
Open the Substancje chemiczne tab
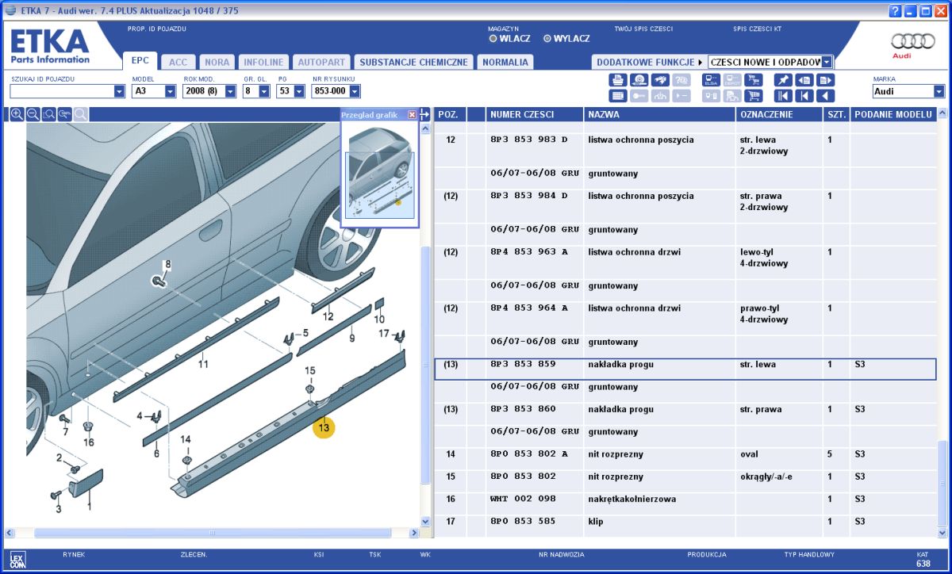click(413, 62)
